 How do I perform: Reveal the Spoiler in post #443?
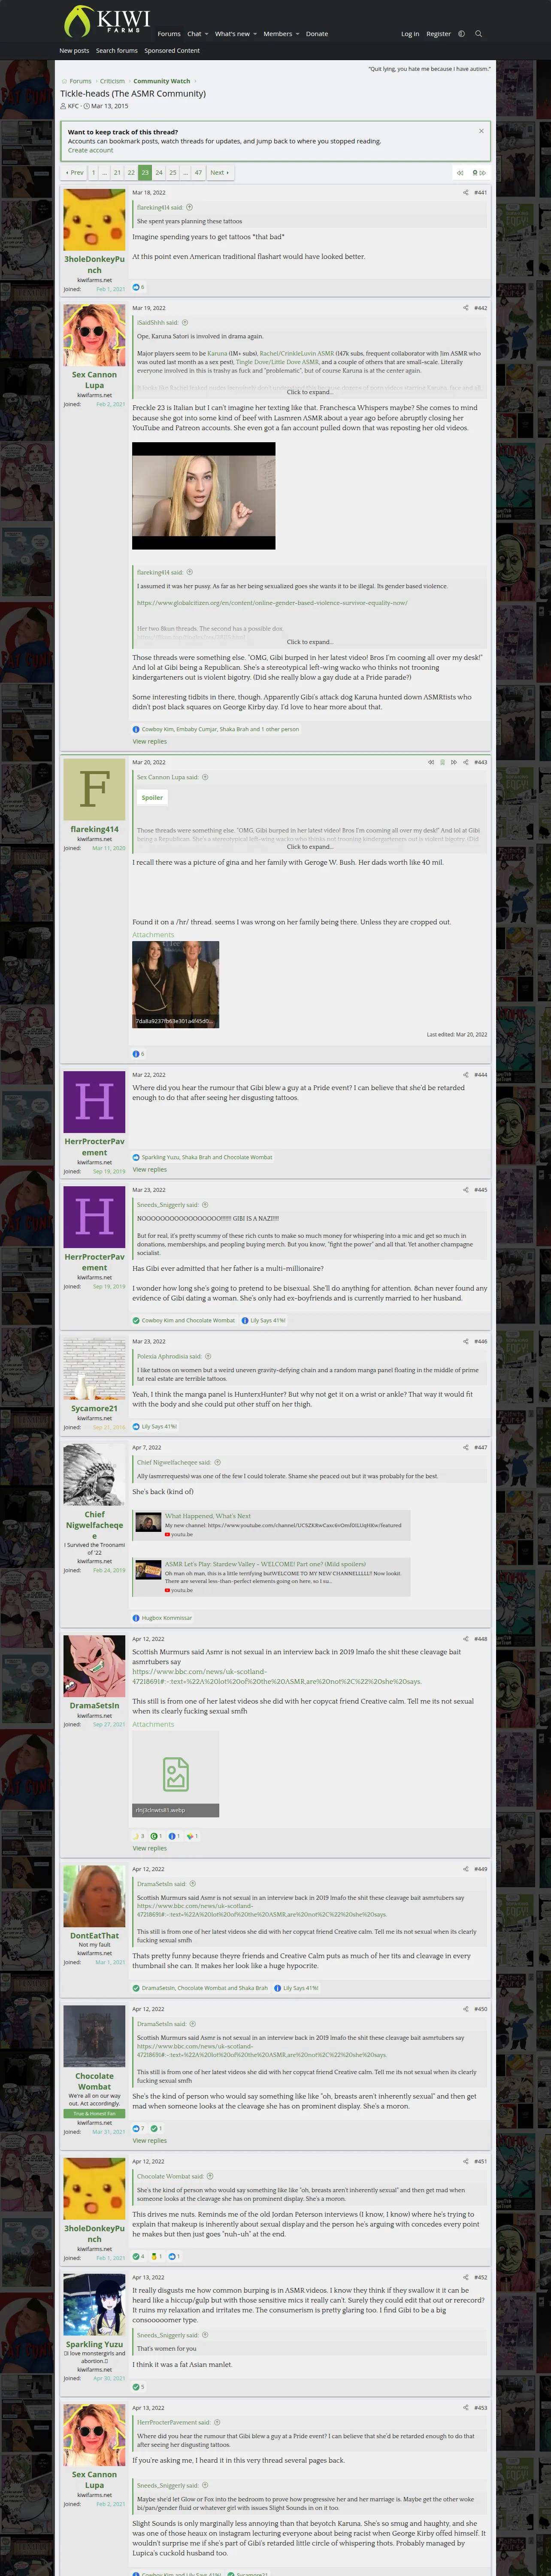tap(152, 798)
